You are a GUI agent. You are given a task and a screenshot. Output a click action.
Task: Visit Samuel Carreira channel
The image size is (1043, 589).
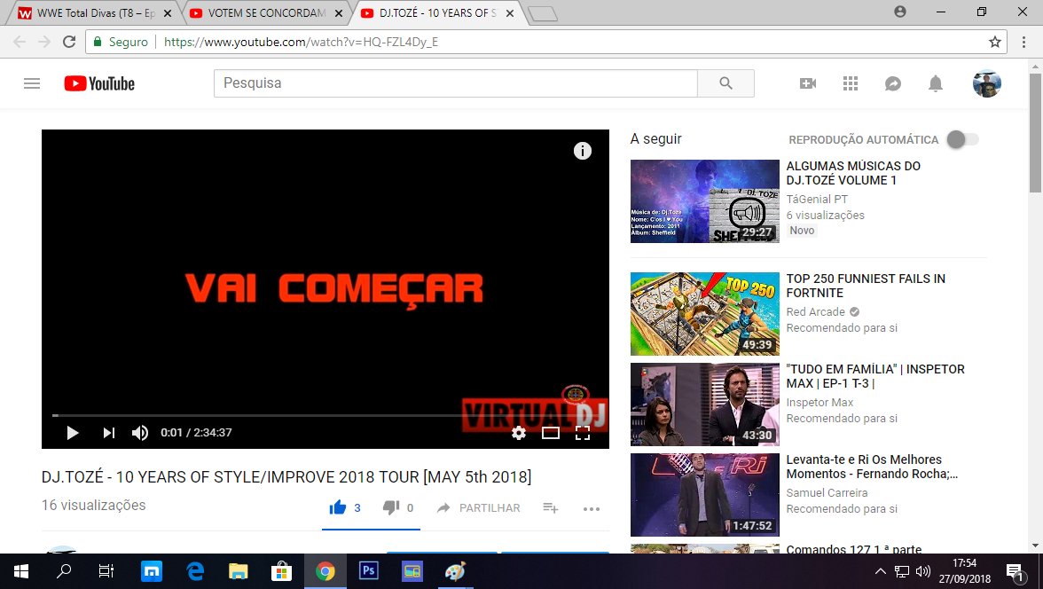point(827,492)
